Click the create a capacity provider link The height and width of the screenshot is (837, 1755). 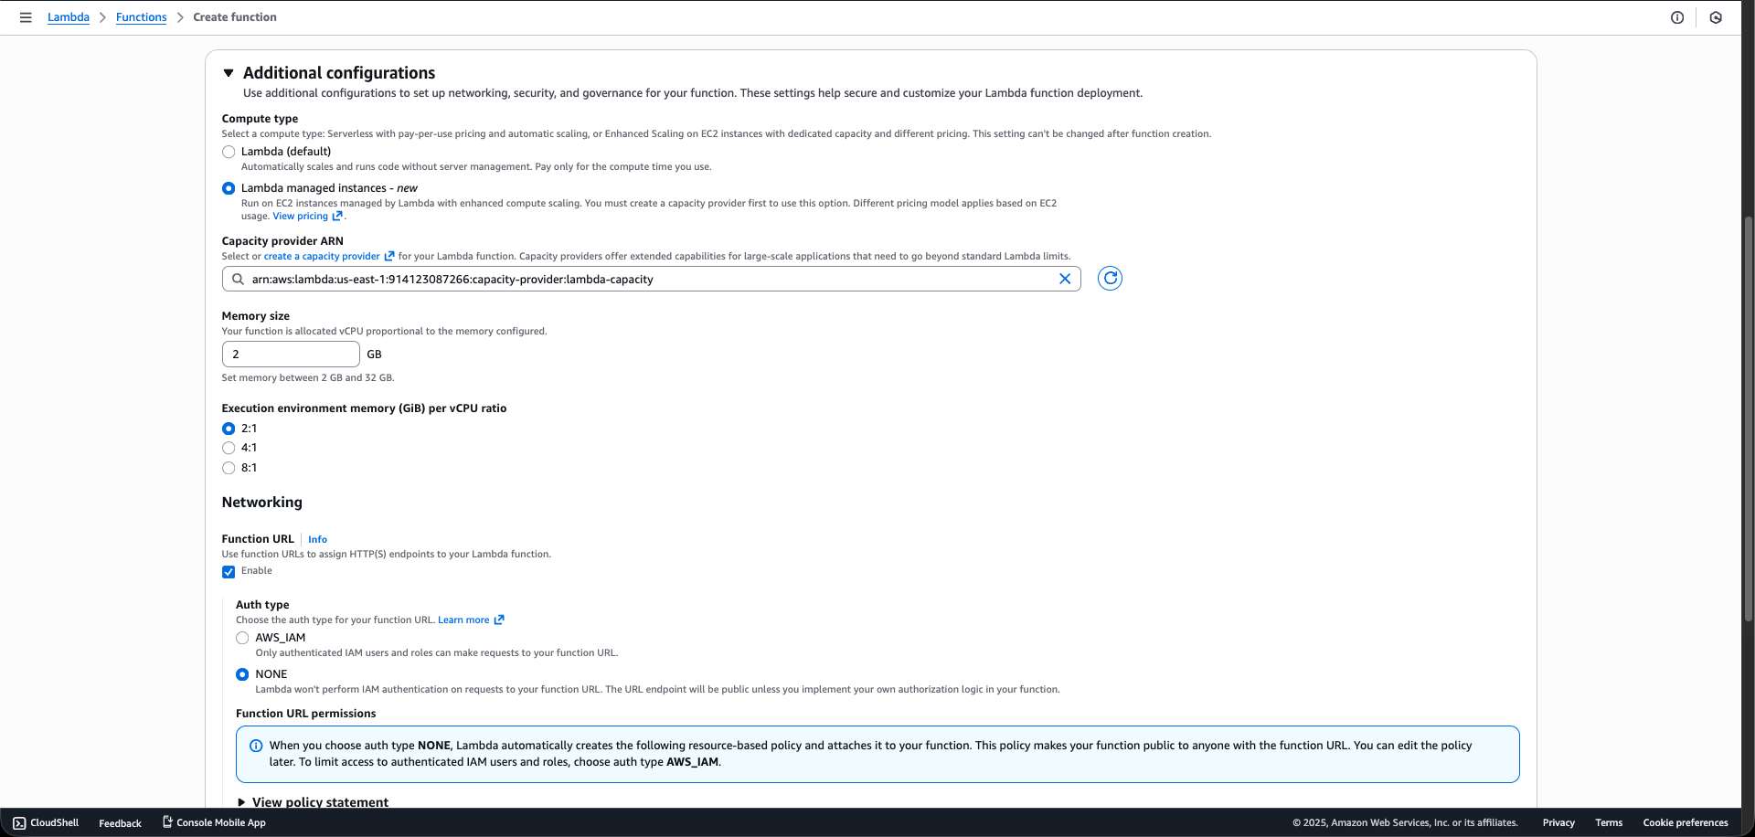coord(322,256)
